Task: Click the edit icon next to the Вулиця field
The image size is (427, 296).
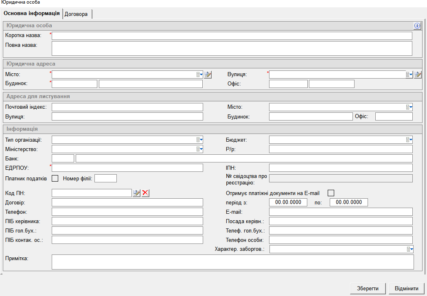Action: click(x=418, y=75)
